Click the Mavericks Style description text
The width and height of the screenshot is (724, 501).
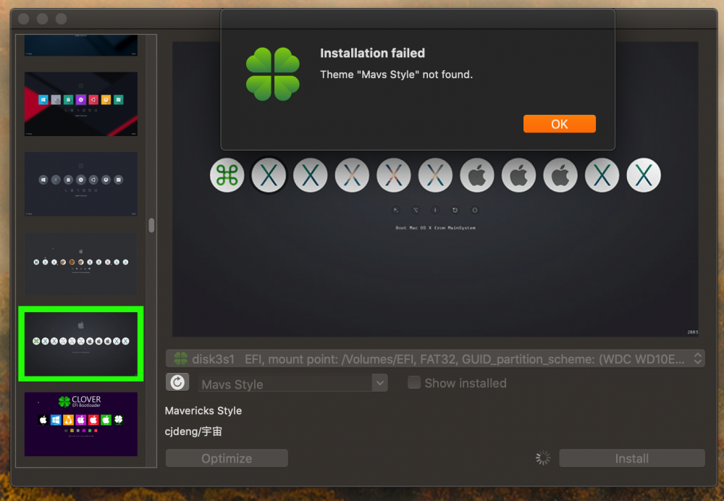click(x=203, y=411)
